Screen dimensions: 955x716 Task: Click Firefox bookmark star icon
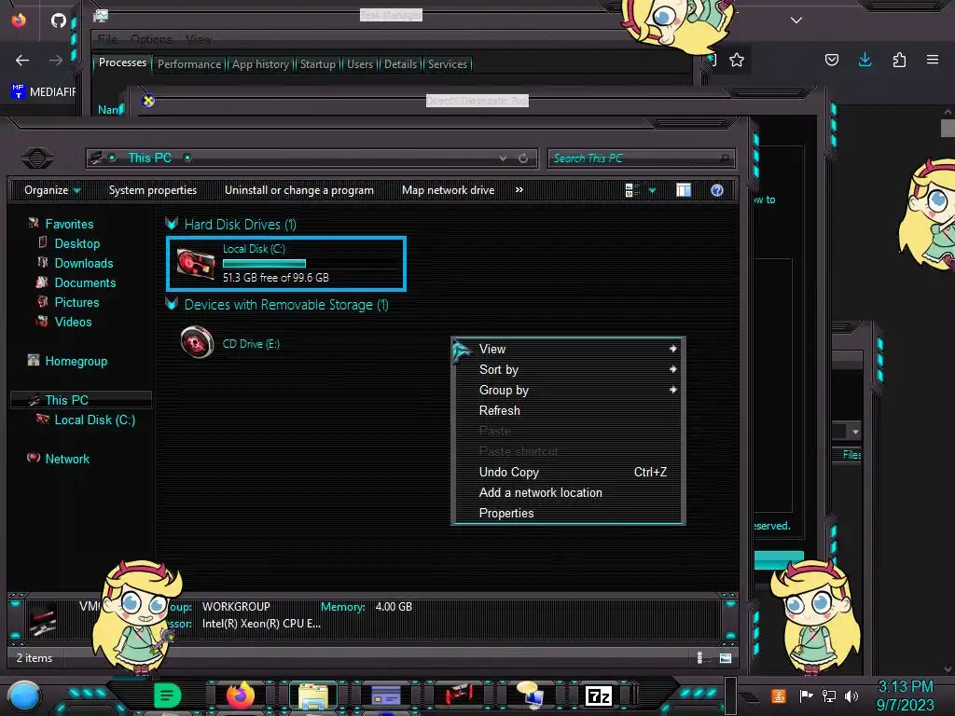pos(737,60)
